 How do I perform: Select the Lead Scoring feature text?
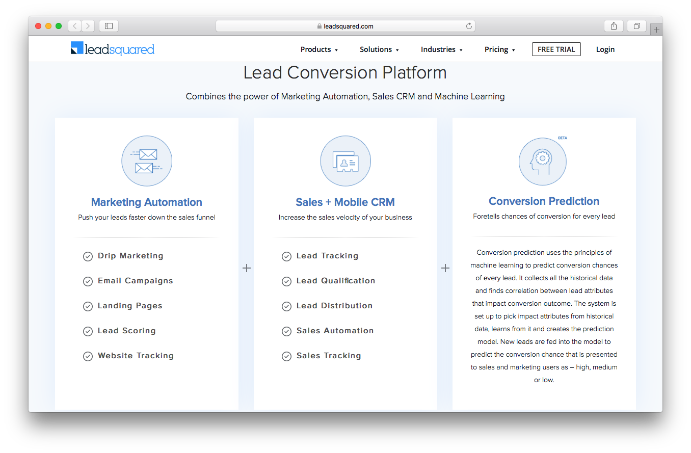[x=127, y=331]
